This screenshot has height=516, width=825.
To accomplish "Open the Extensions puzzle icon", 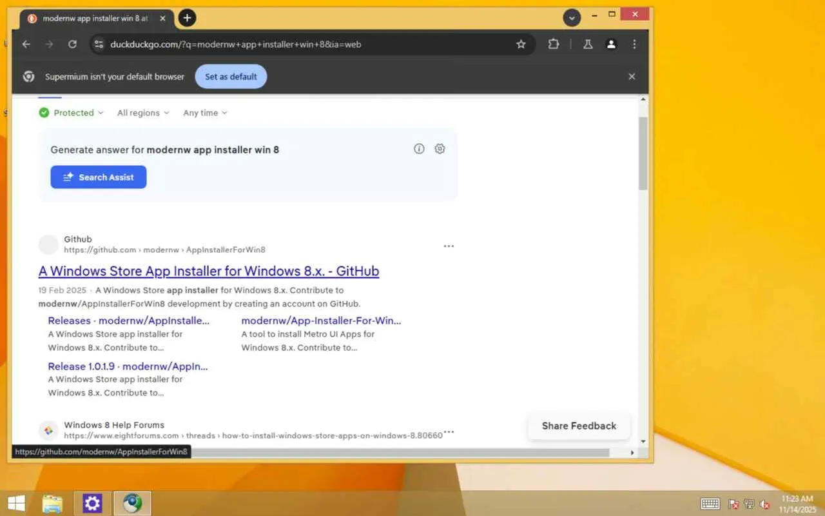I will pos(554,44).
